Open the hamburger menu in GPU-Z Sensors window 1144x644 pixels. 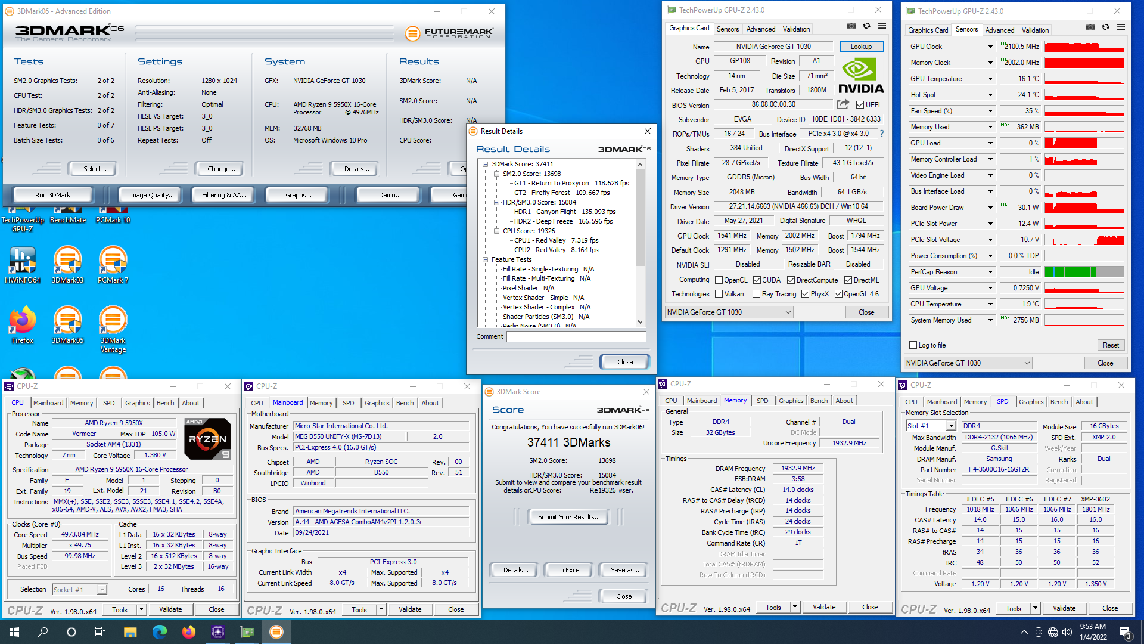(1121, 27)
